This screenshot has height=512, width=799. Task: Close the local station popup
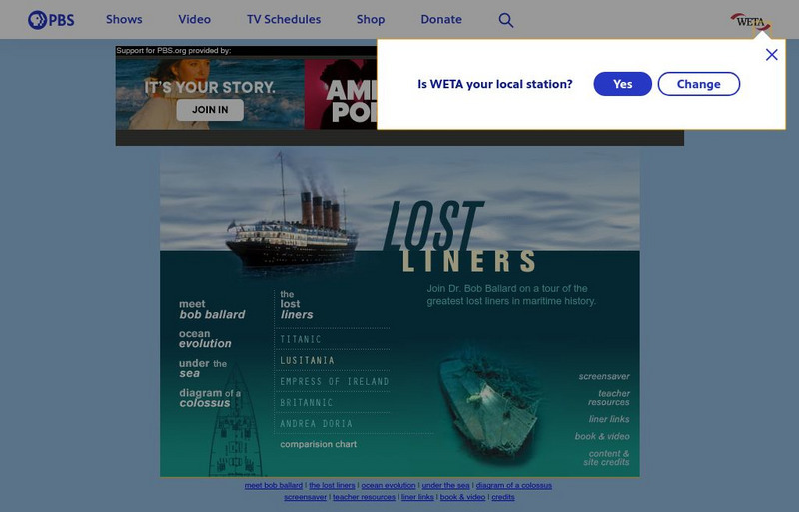tap(771, 55)
